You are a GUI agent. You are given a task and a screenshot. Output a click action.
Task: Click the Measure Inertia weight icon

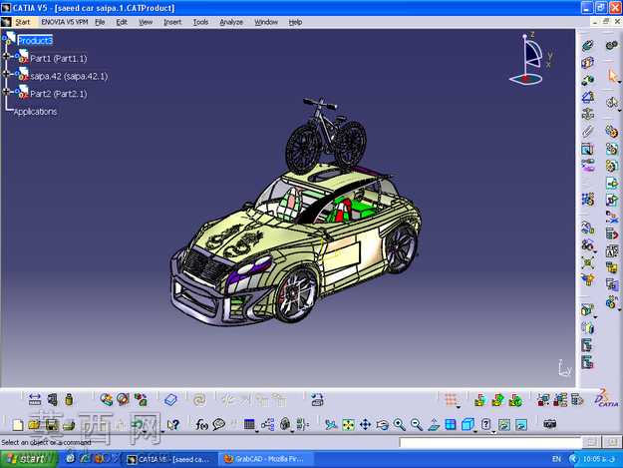click(x=69, y=399)
